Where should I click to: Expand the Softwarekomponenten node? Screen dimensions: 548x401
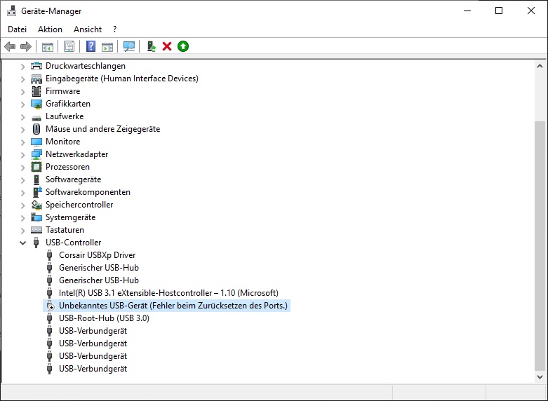coord(22,193)
